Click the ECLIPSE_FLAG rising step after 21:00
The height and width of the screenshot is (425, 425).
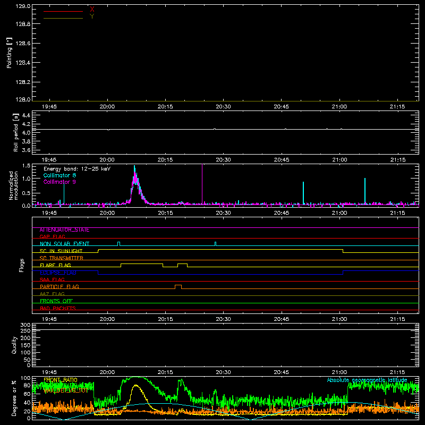[343, 273]
